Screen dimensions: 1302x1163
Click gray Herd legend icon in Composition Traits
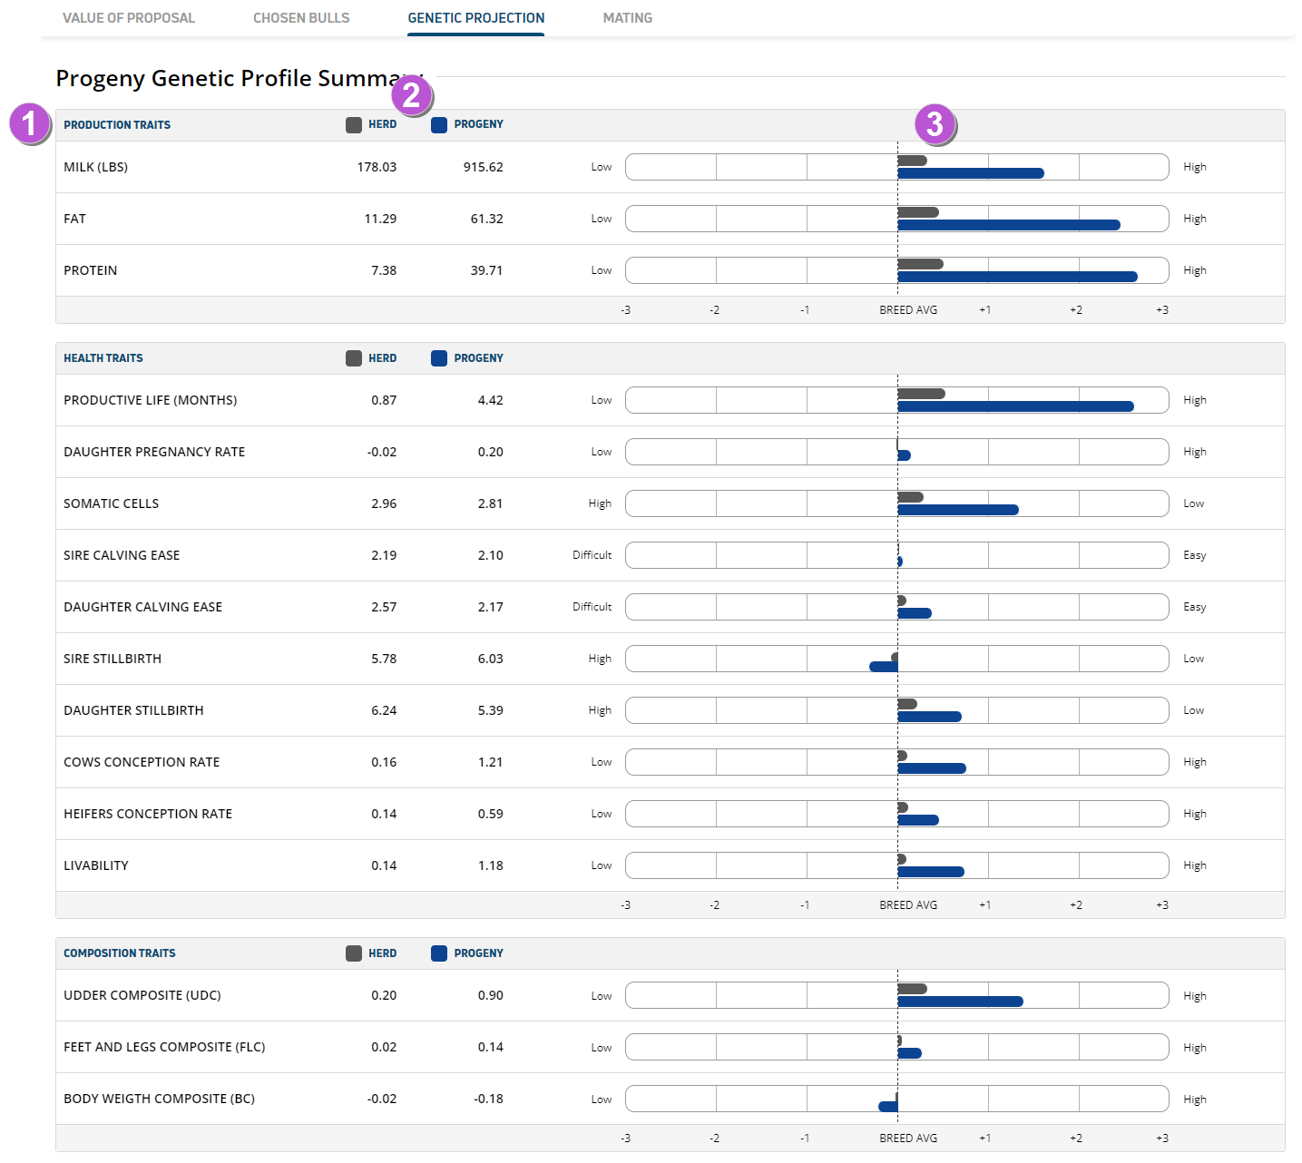pos(354,953)
